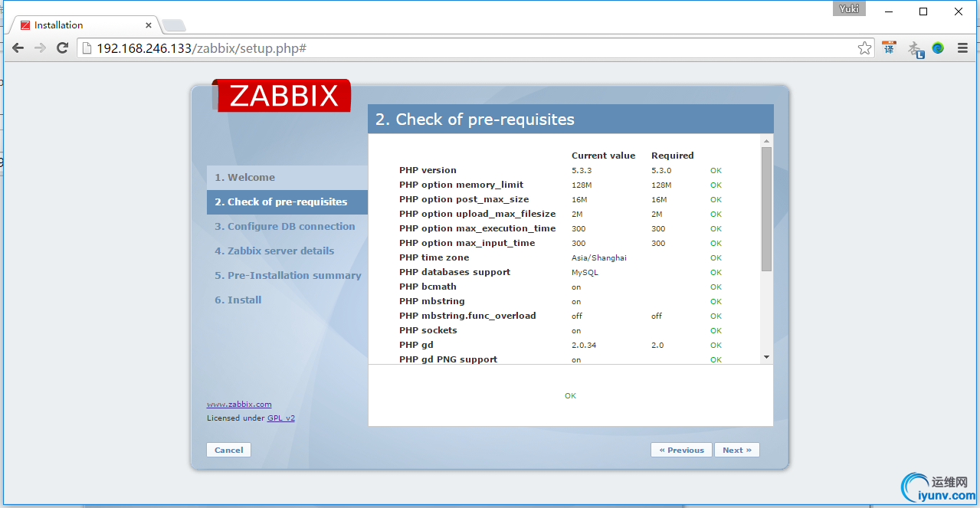Click PHP bcmath label
Viewport: 980px width, 508px height.
coord(428,287)
